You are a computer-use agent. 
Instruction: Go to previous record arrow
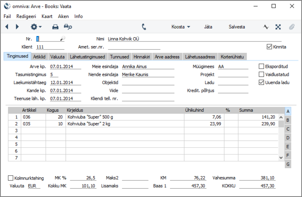7,26
